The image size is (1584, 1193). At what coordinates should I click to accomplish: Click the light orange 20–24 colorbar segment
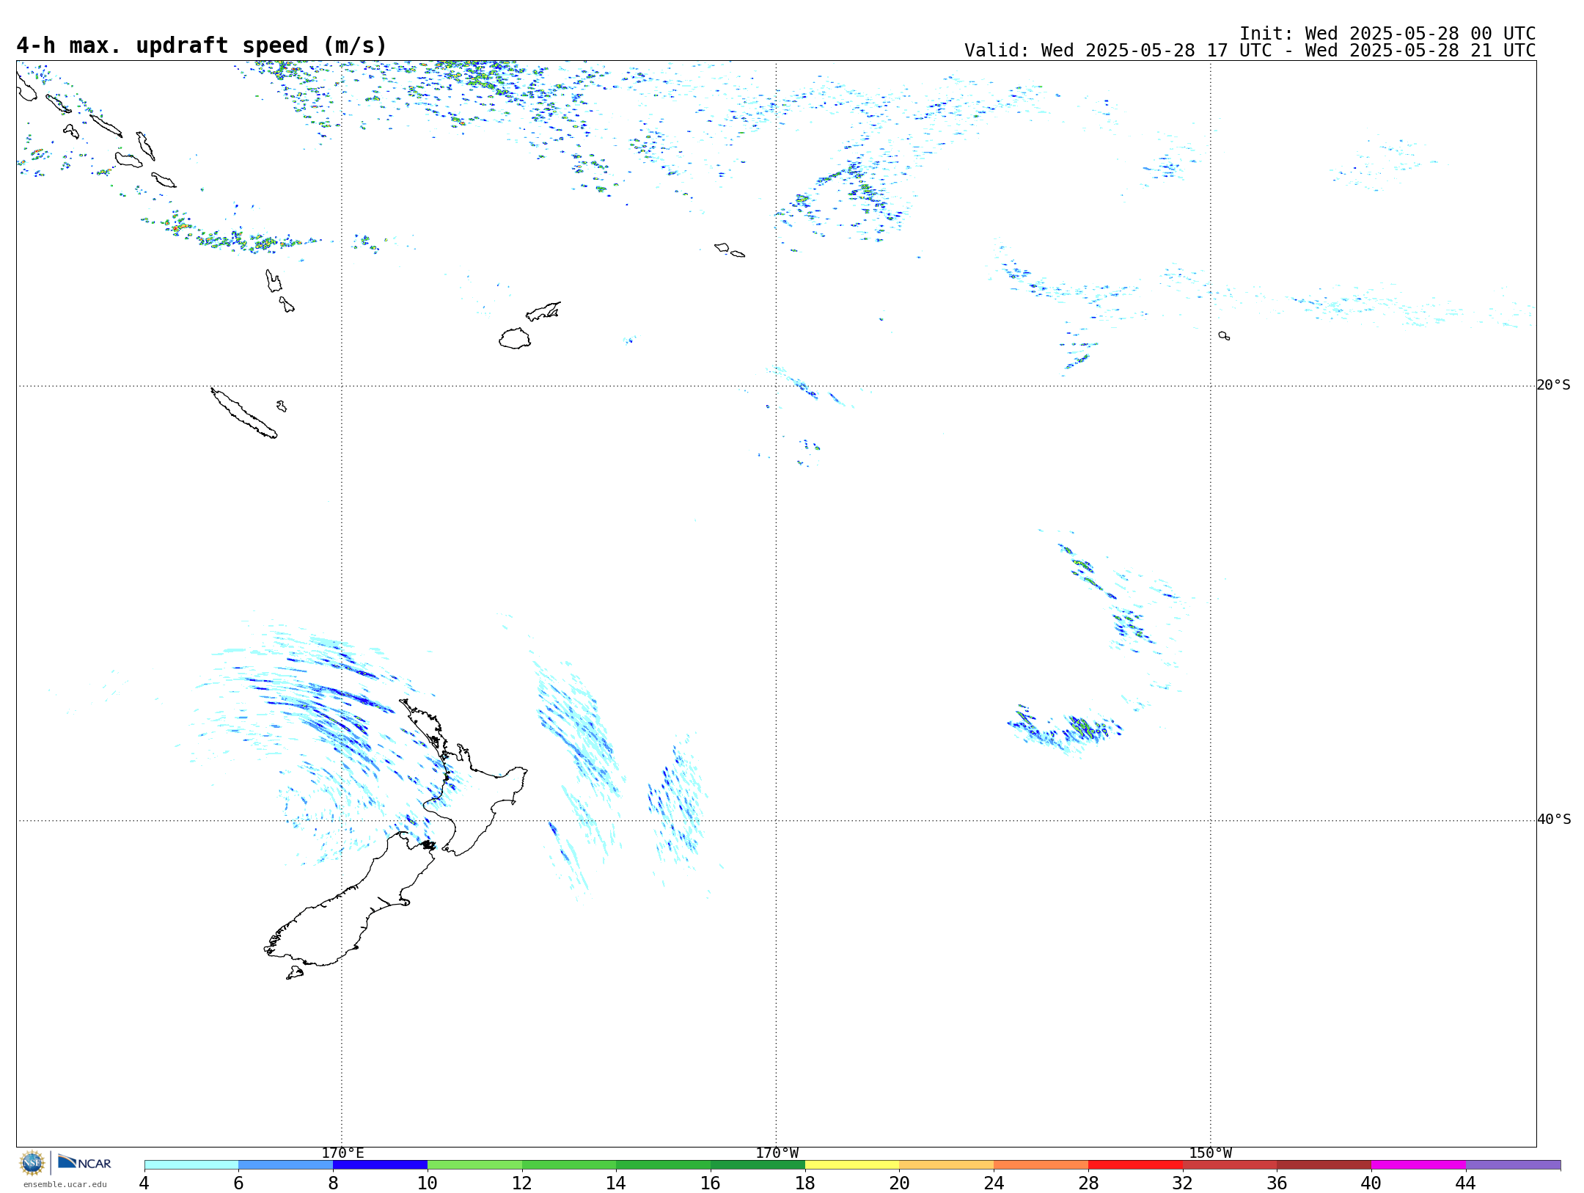pyautogui.click(x=947, y=1164)
